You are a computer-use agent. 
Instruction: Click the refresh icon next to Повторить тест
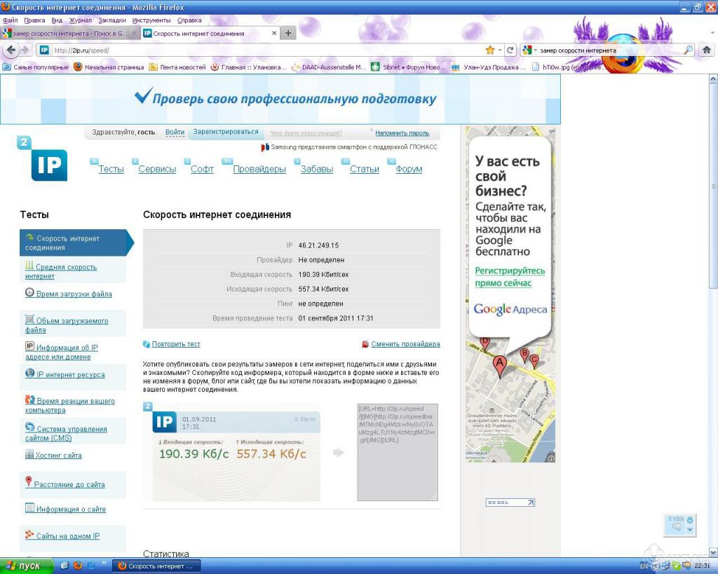(x=147, y=344)
